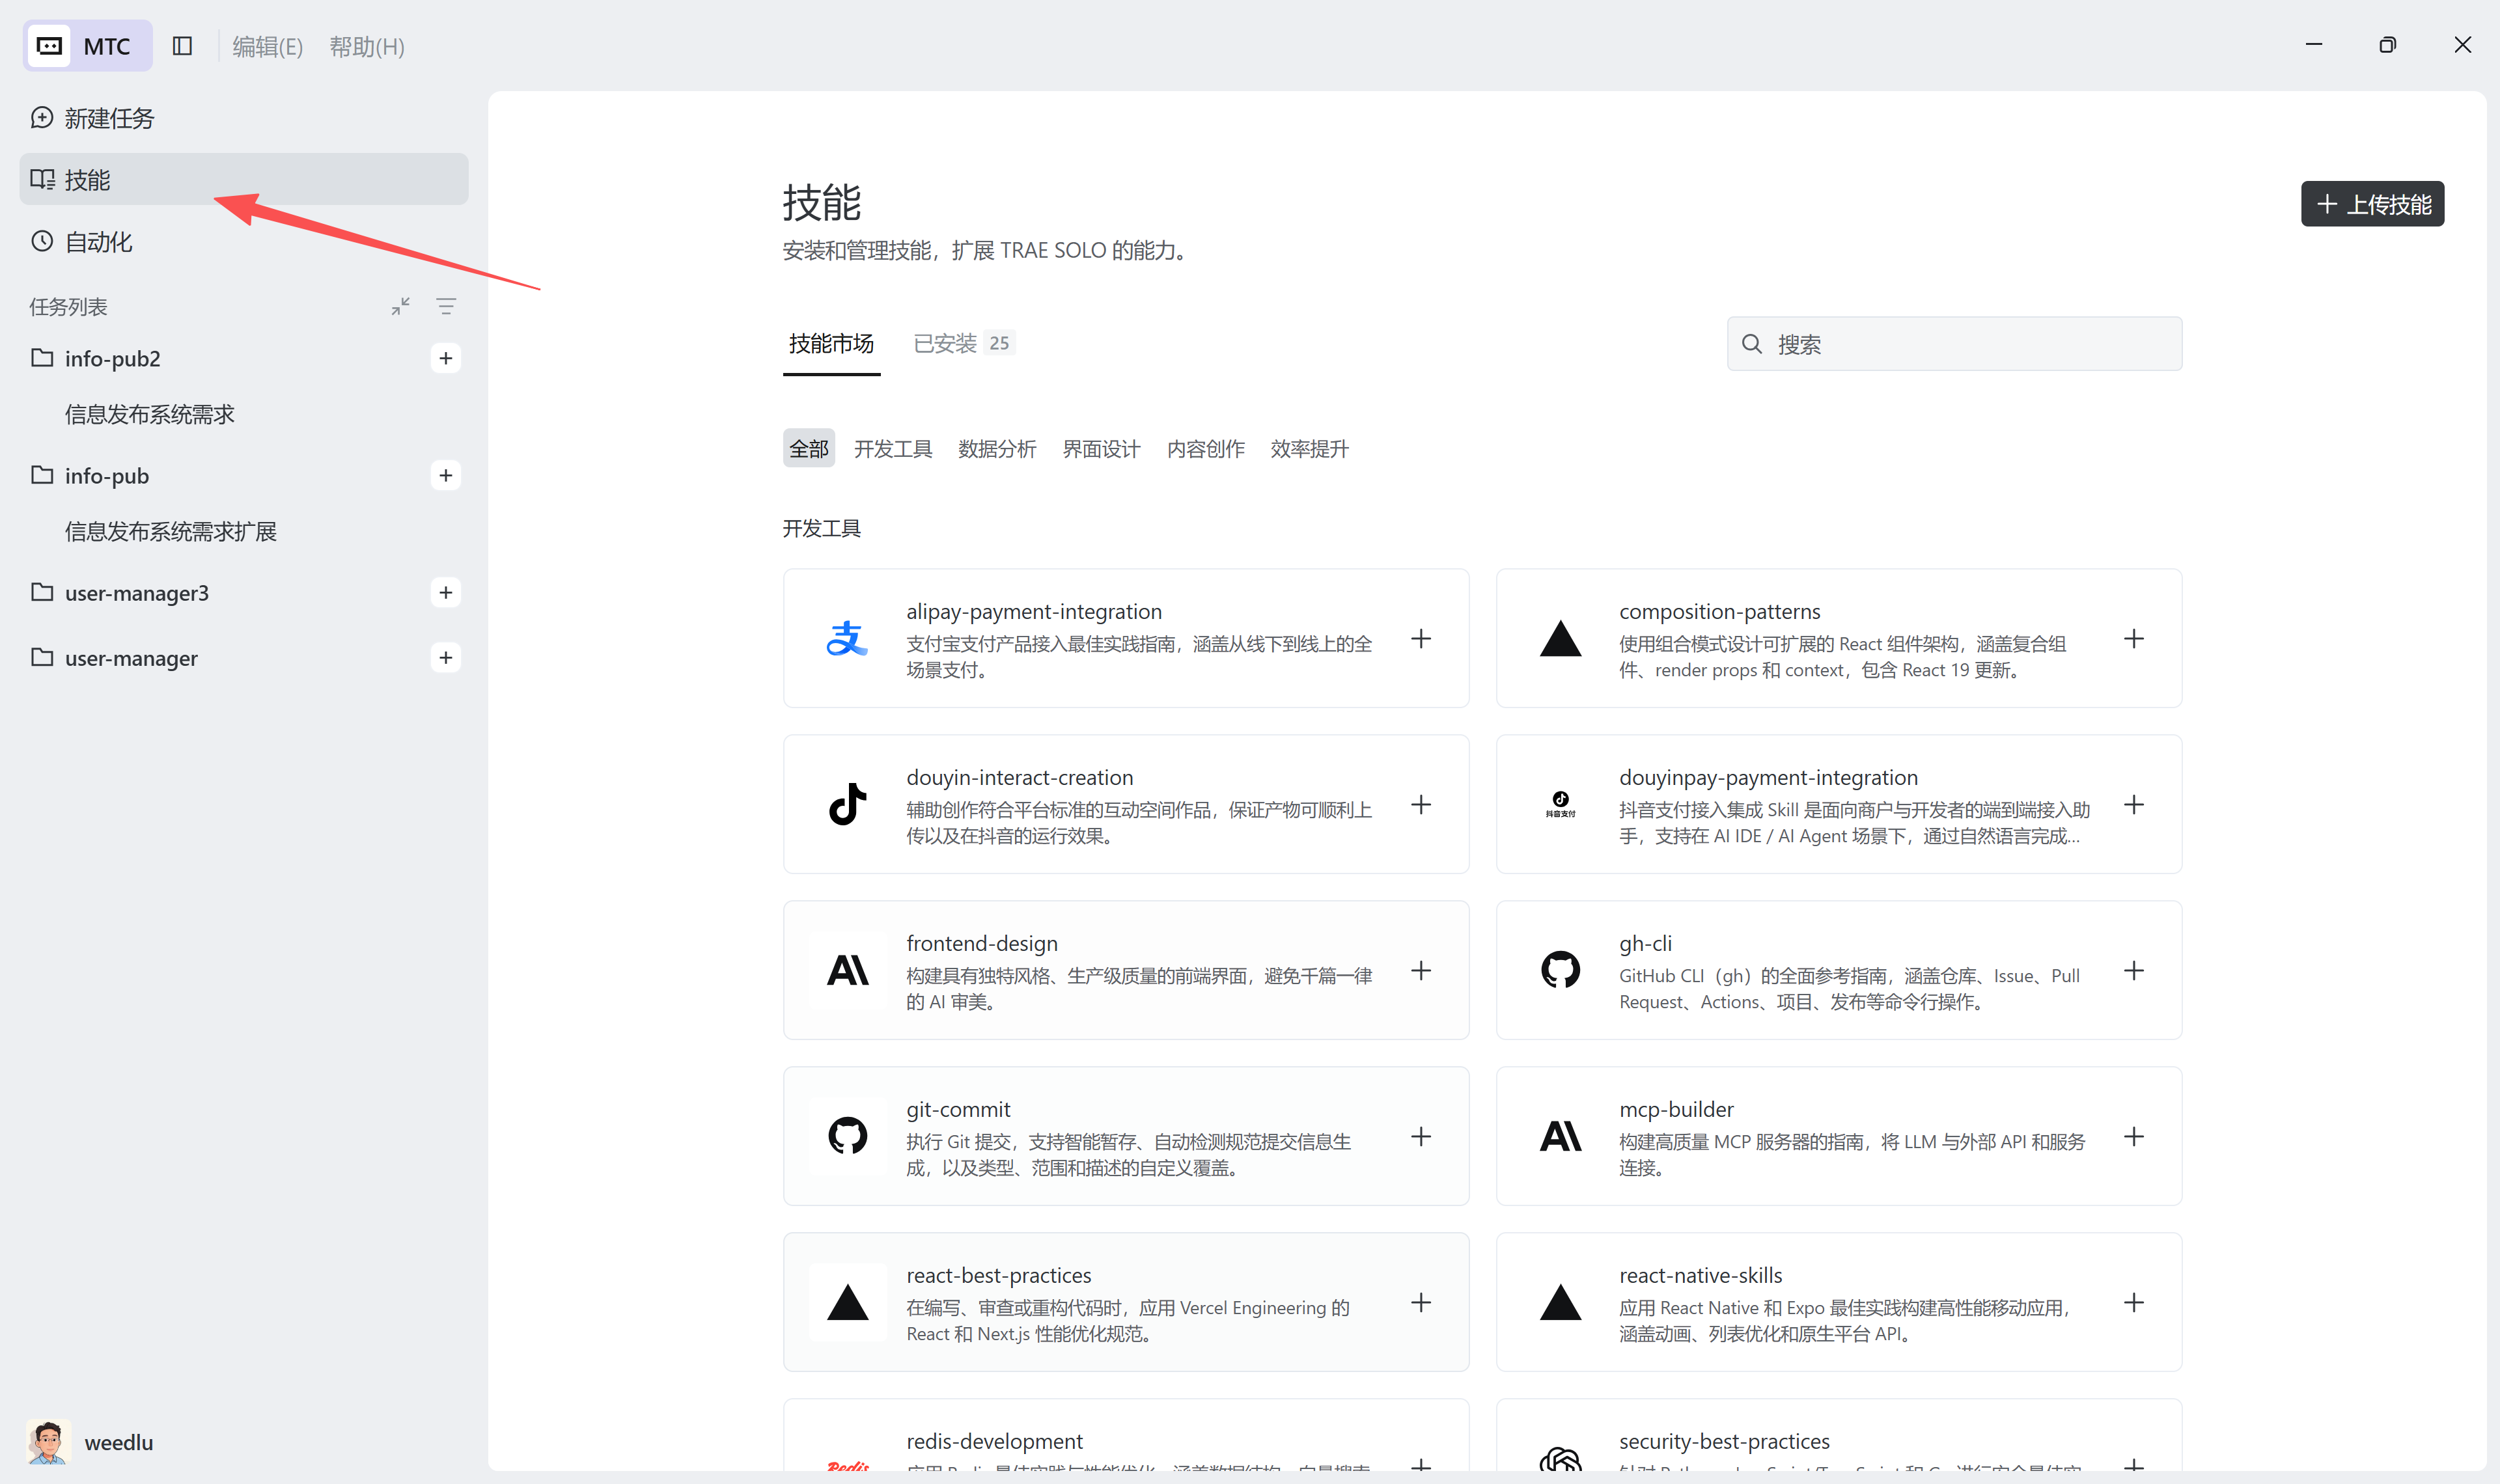Install the mcp-builder skill
2500x1484 pixels.
tap(2134, 1137)
